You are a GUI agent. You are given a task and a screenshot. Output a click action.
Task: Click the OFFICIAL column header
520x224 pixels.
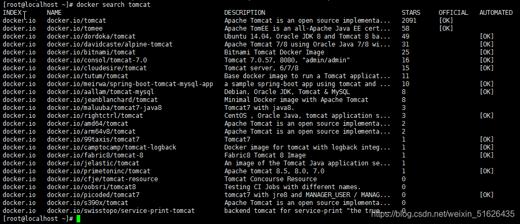coord(453,12)
